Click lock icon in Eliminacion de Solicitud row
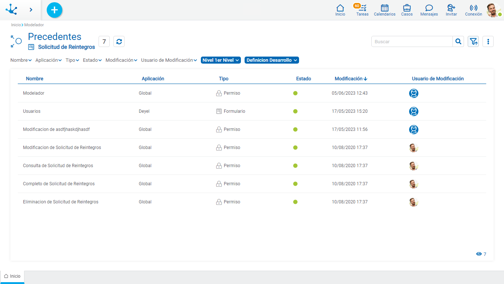 219,202
